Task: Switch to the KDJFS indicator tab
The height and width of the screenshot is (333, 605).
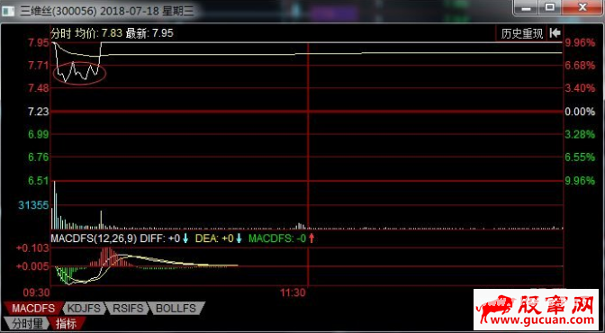Action: 84,309
